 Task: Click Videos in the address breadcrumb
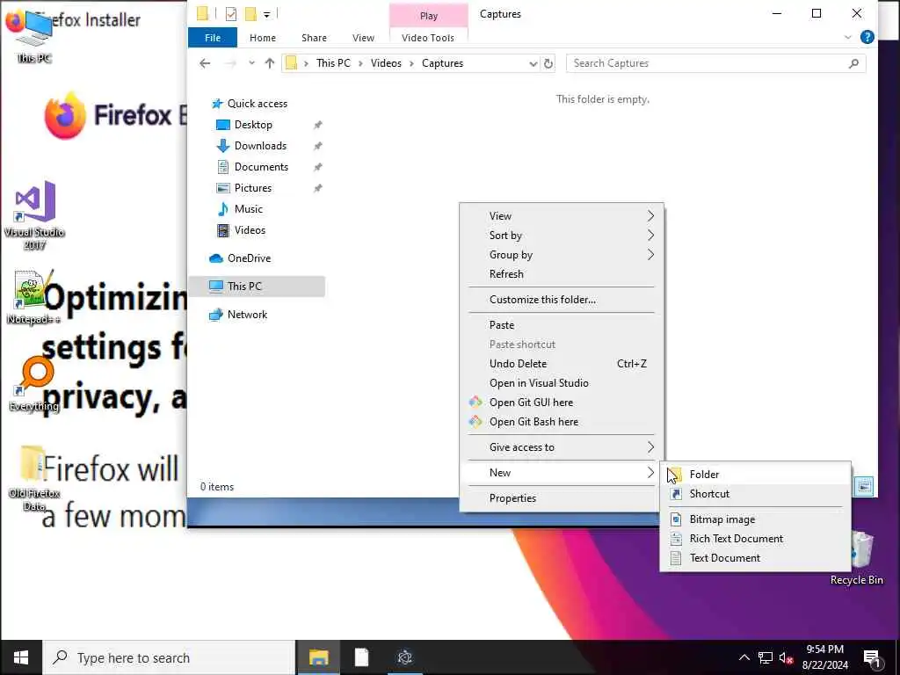[386, 63]
